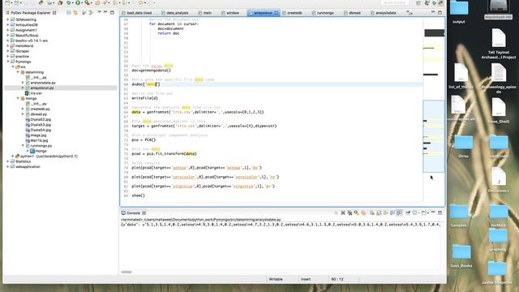The height and width of the screenshot is (292, 519).
Task: Toggle Link with Editor in Package Explorer
Action: coord(75,13)
